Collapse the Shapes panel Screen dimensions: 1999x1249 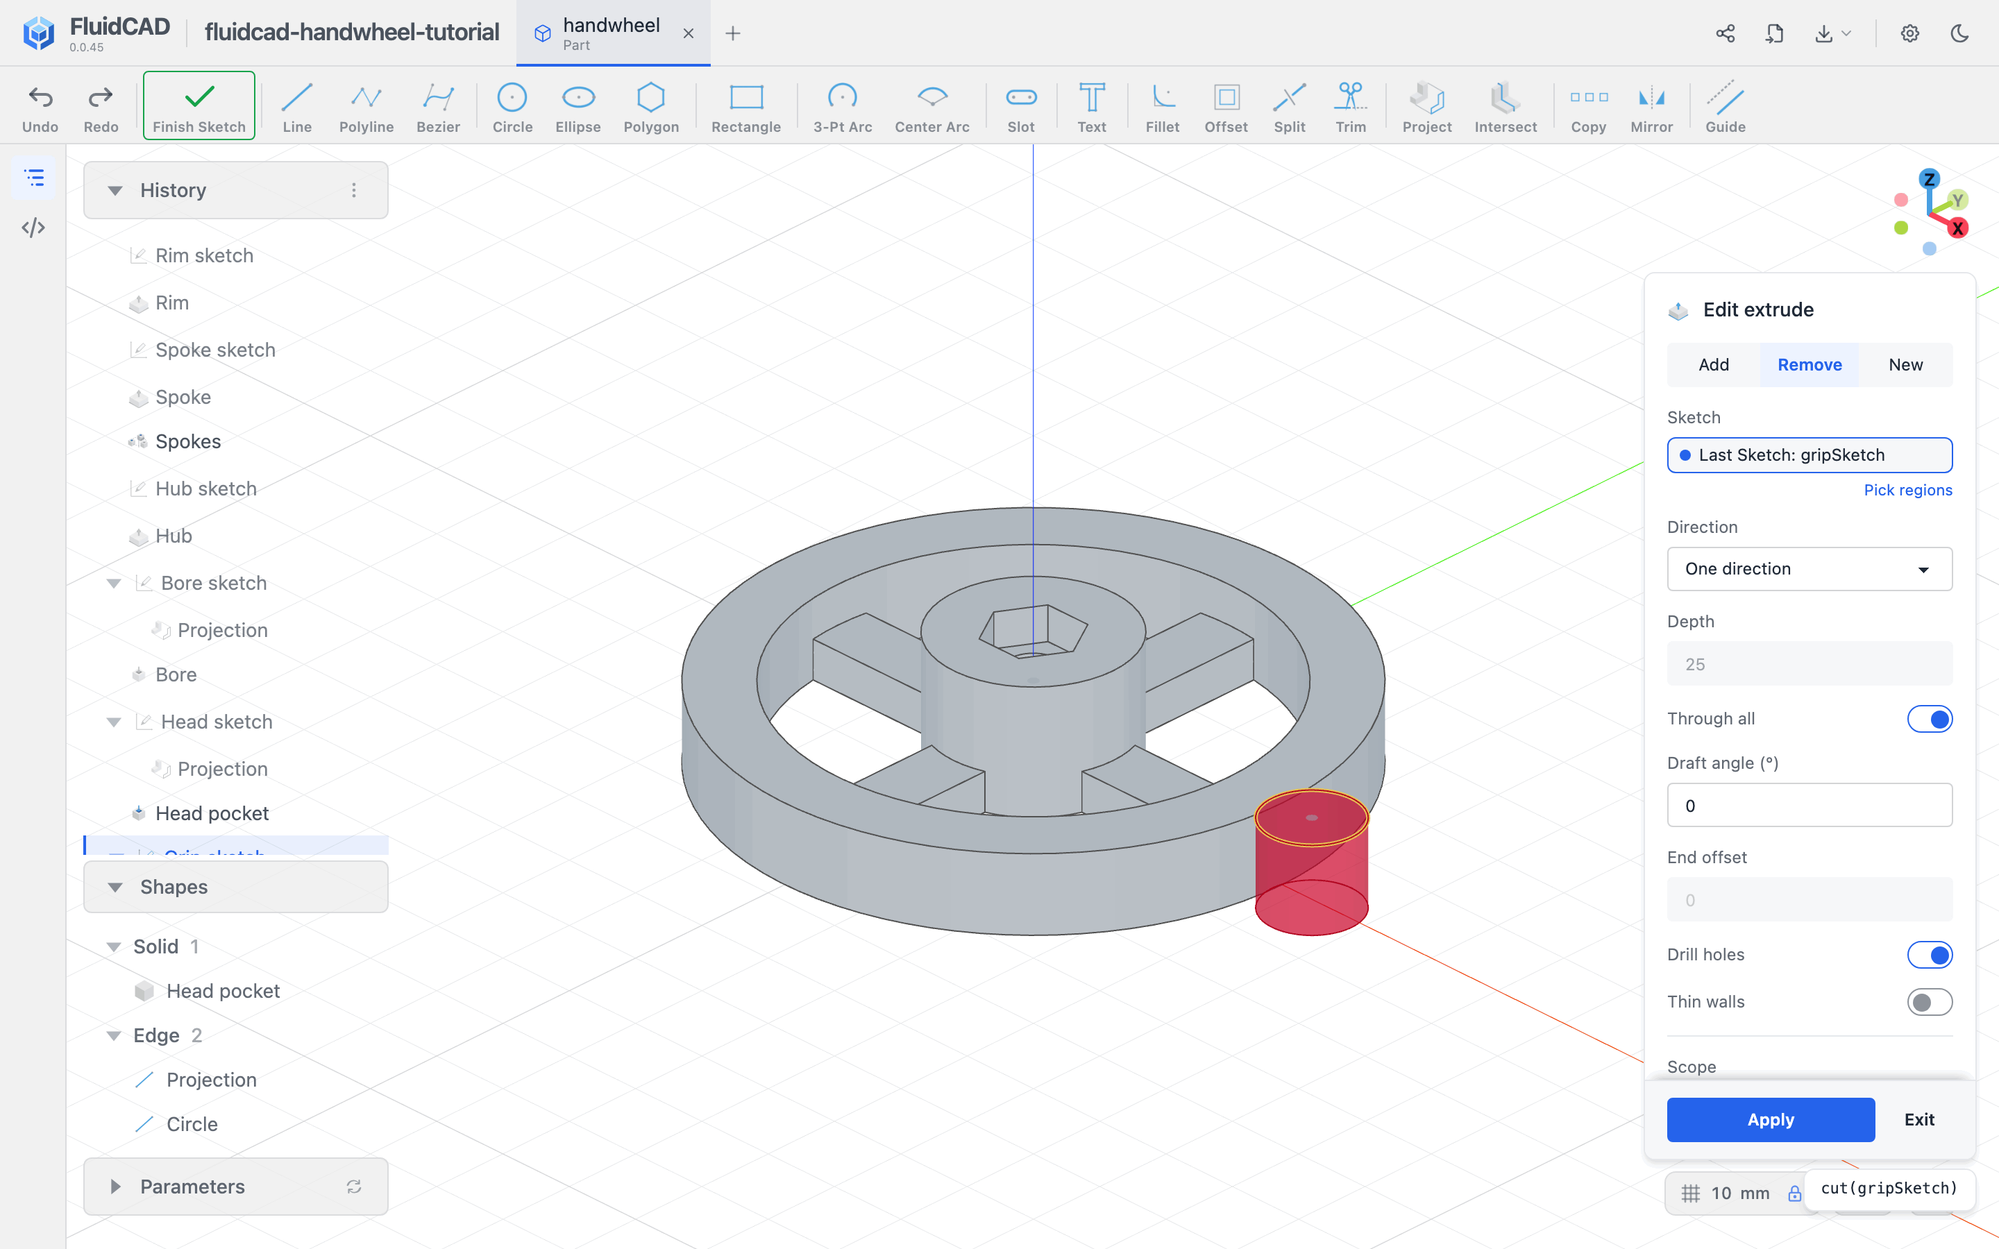115,887
